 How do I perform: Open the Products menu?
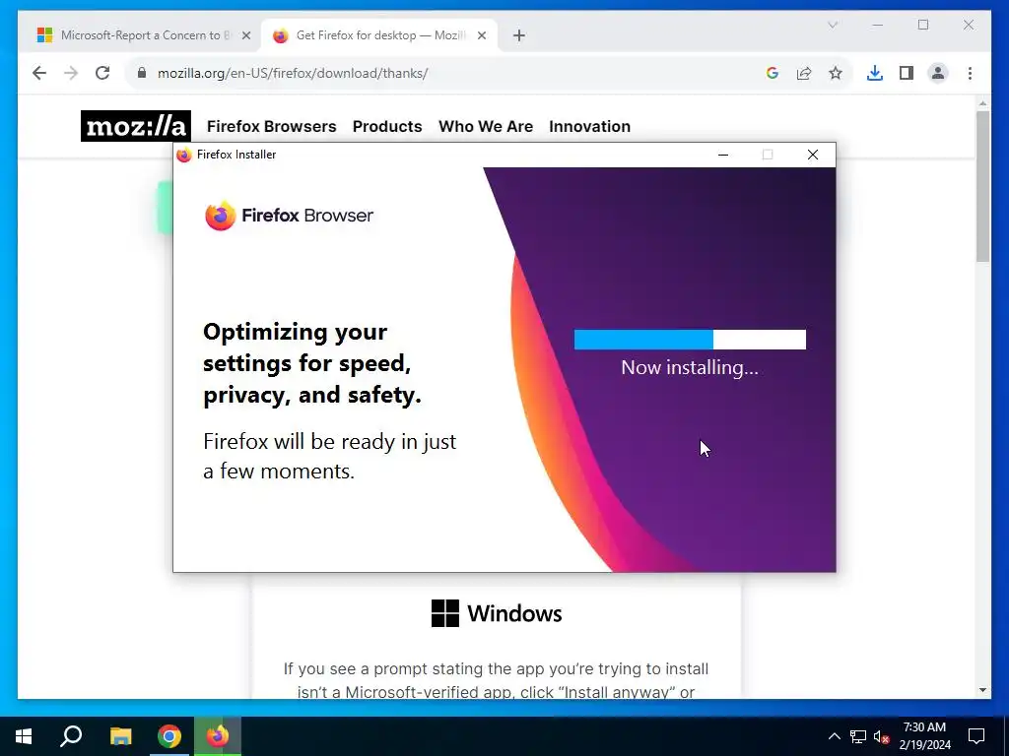coord(387,127)
